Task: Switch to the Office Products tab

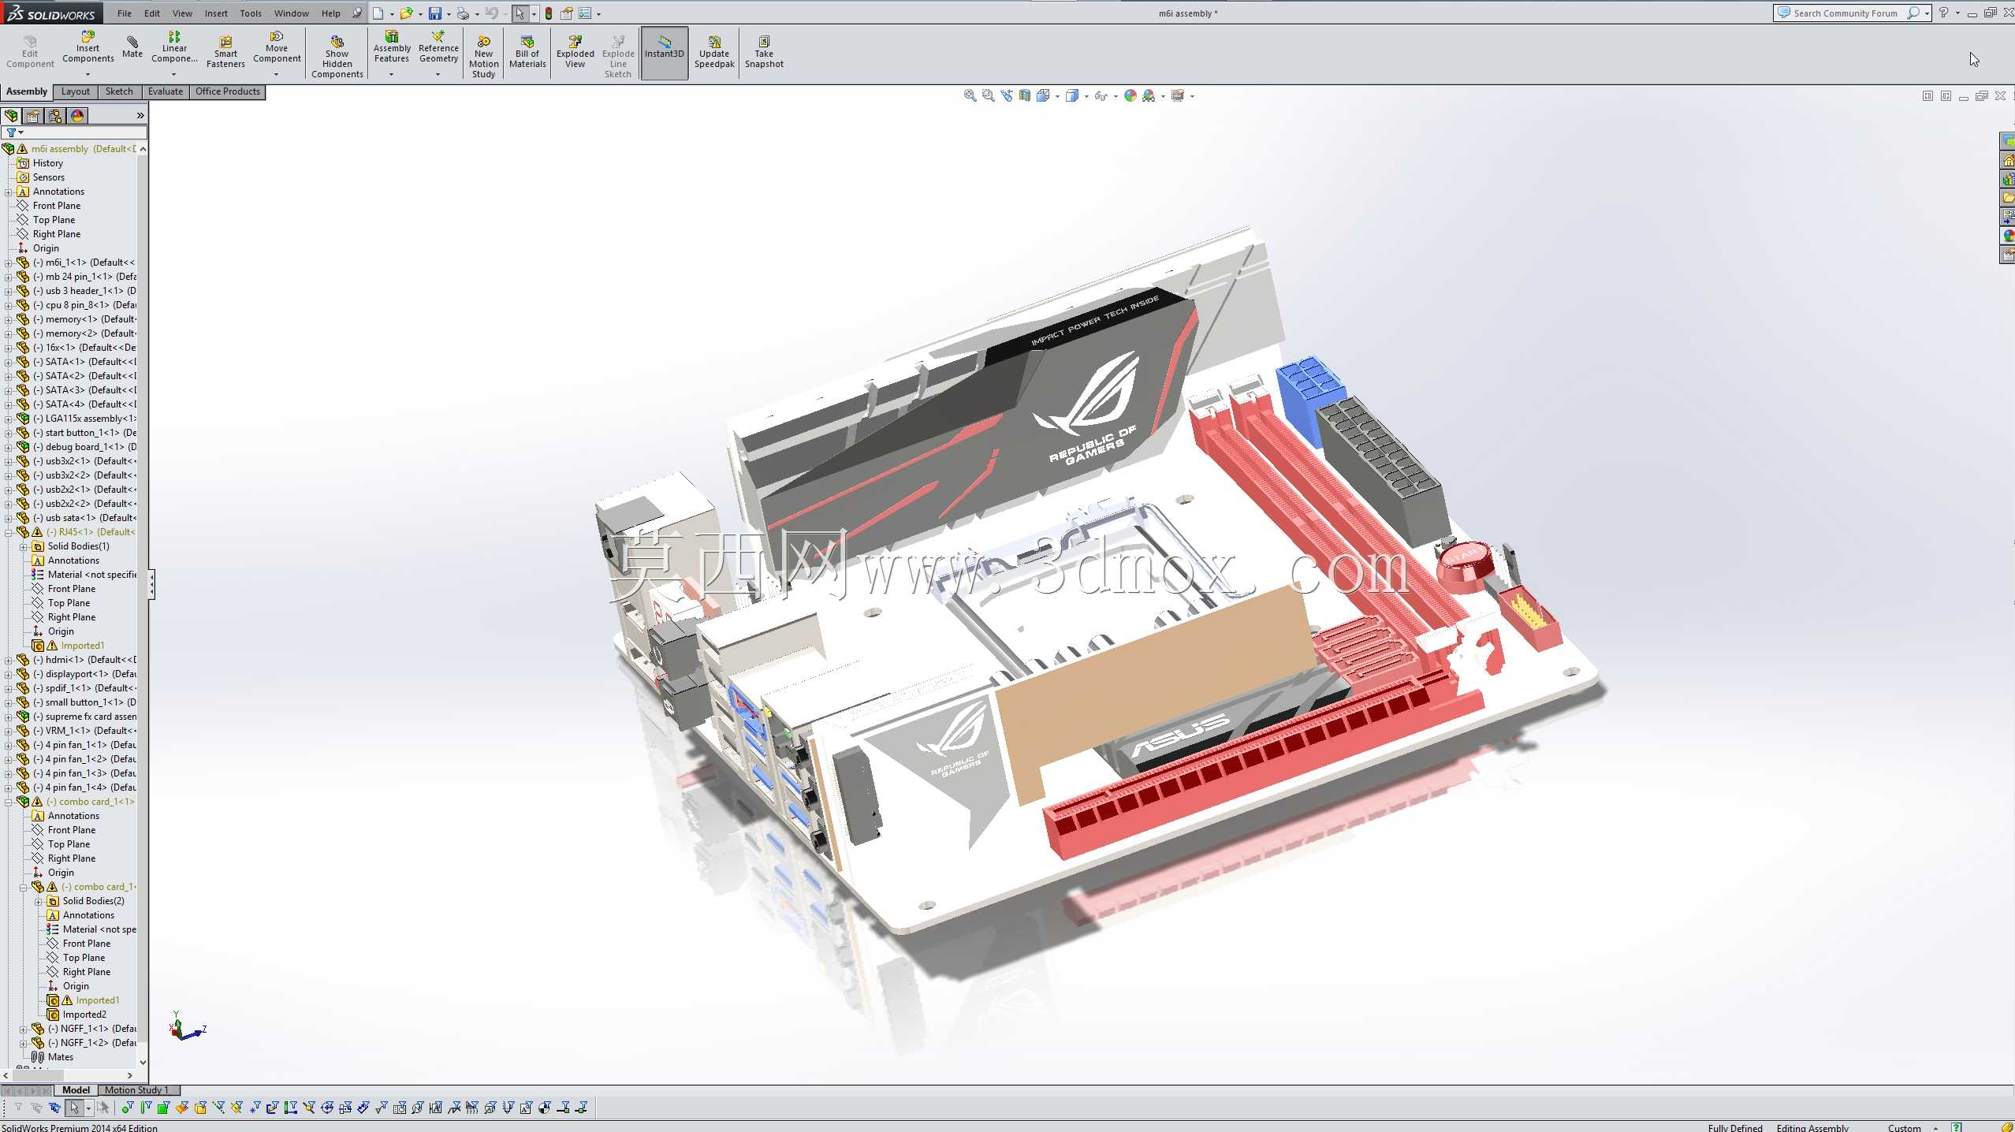Action: (227, 91)
